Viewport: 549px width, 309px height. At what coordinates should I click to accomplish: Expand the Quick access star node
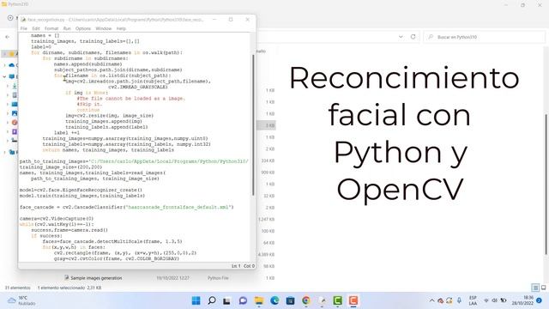click(4, 54)
